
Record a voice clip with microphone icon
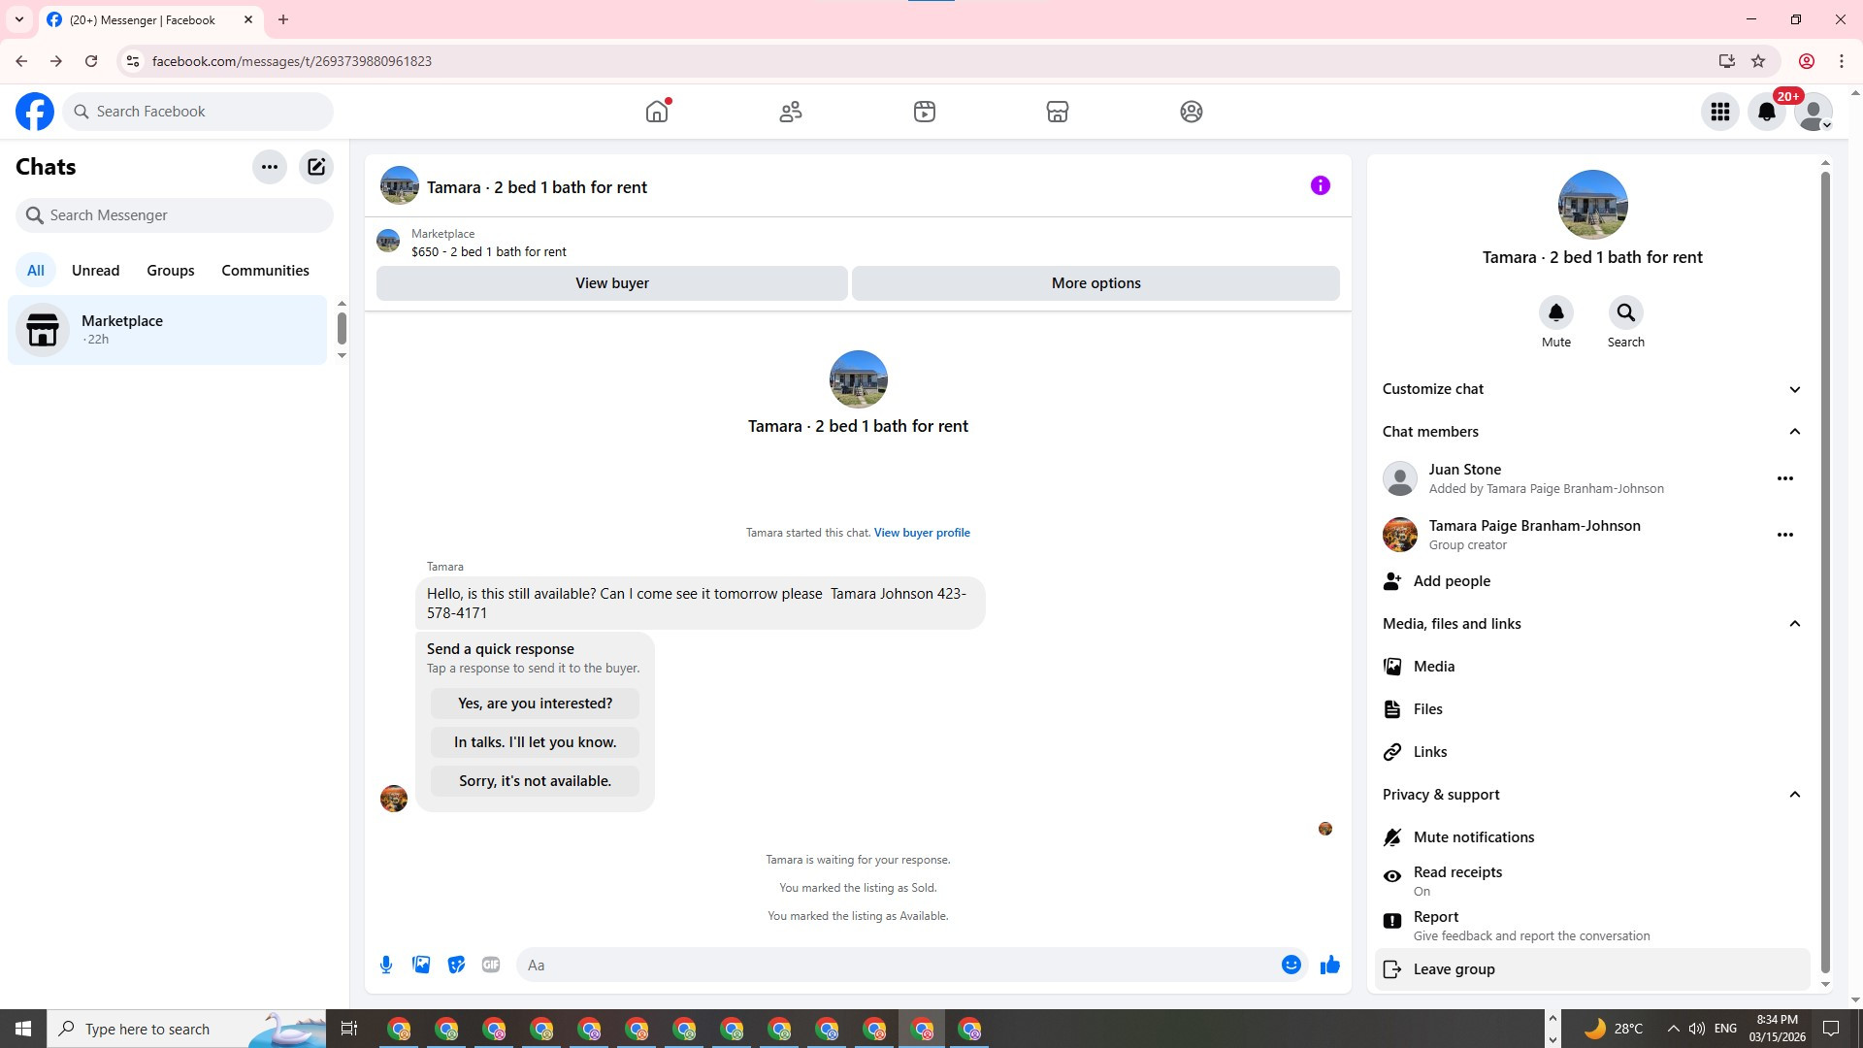pos(386,965)
